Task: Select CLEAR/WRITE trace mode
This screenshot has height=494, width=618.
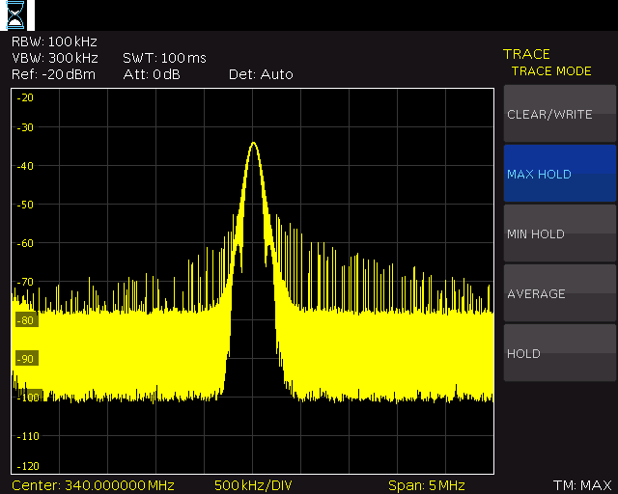Action: tap(560, 114)
